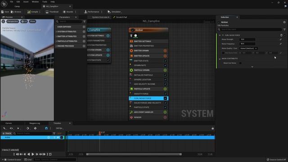The height and width of the screenshot is (162, 288).
Task: Add a System Attributes parameter
Action: tap(84, 31)
